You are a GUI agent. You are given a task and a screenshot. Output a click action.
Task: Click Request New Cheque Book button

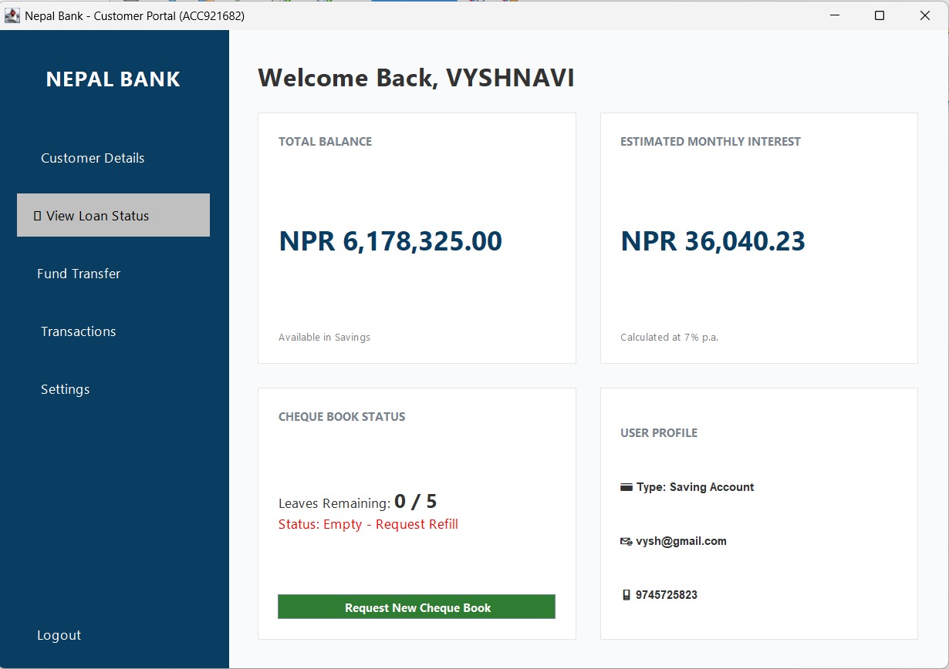click(x=417, y=607)
